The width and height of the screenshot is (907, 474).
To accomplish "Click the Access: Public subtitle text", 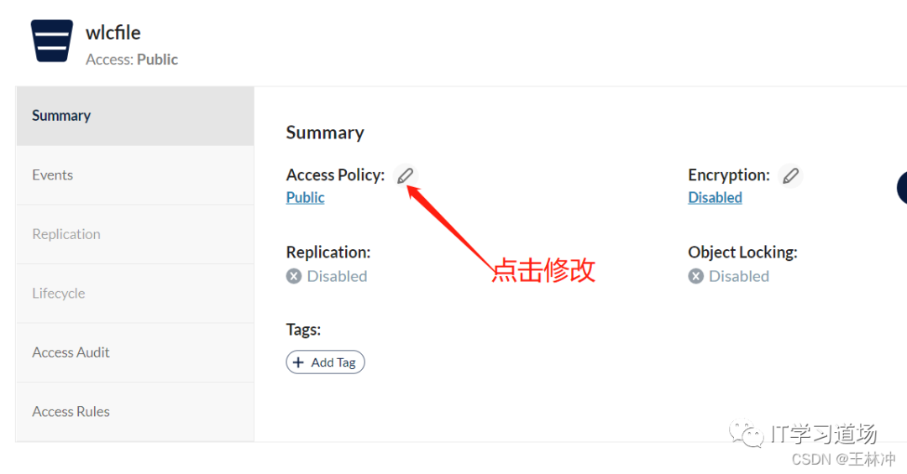I will [x=132, y=60].
